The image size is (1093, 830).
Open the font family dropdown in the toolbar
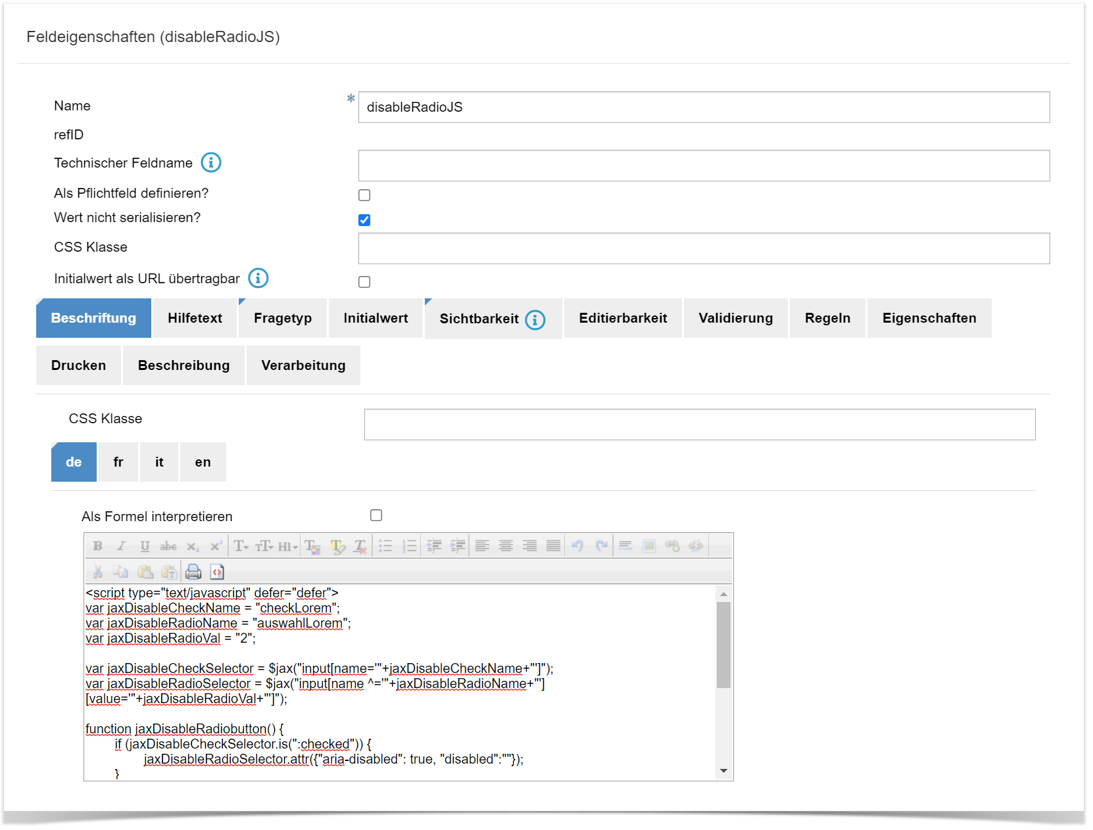click(x=241, y=546)
